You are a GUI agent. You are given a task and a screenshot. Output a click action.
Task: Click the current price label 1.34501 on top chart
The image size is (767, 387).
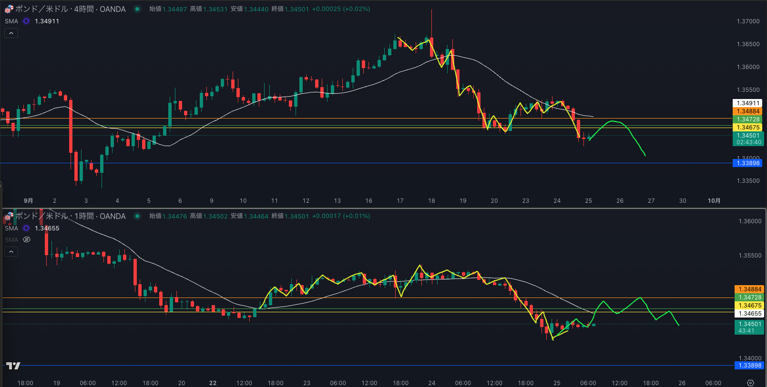tap(748, 136)
